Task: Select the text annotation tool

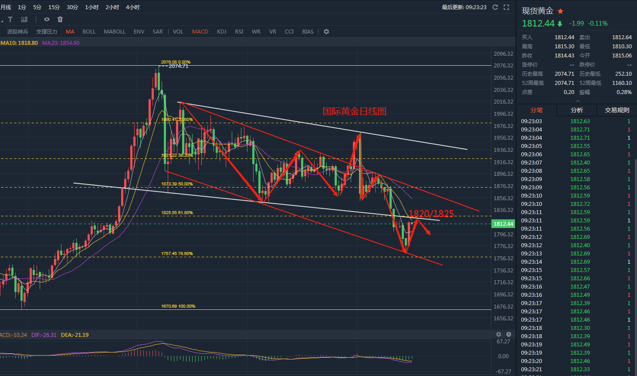Action: (x=10, y=20)
